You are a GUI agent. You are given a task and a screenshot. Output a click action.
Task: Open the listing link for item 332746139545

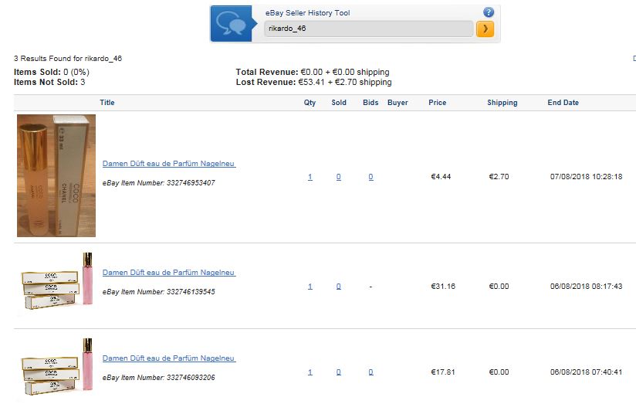tap(169, 273)
